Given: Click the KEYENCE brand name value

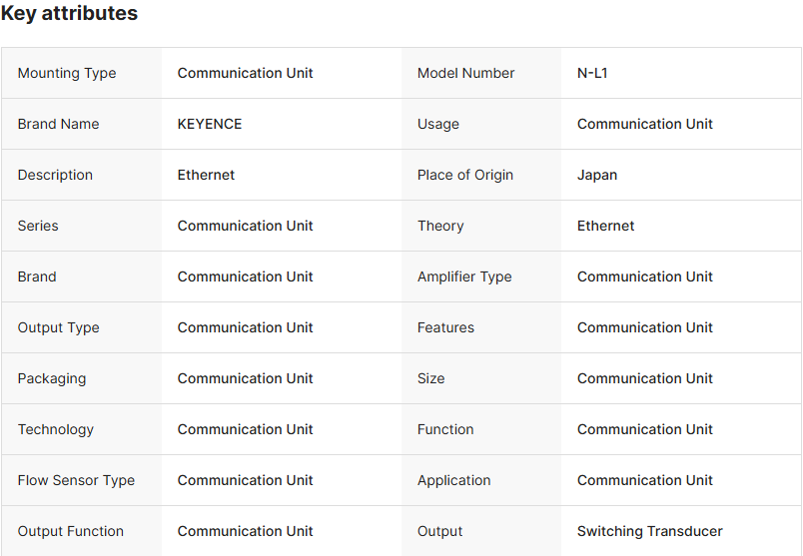Looking at the screenshot, I should (x=210, y=124).
